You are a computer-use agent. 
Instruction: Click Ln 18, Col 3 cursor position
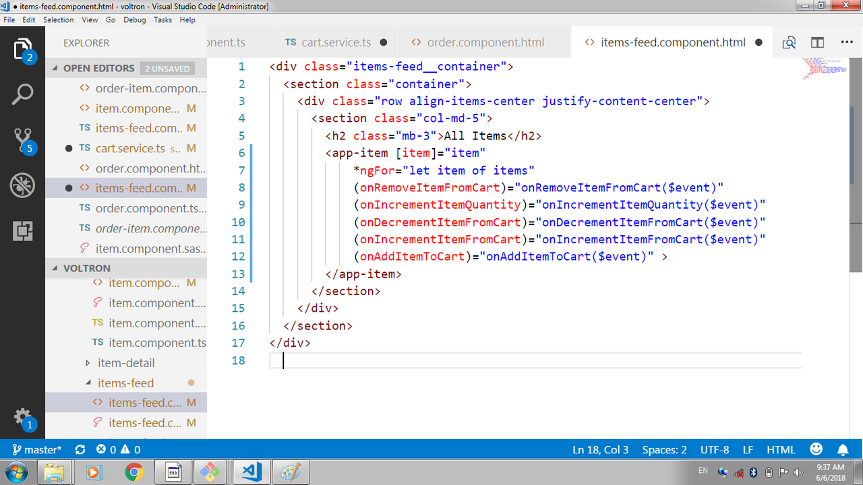coord(601,449)
